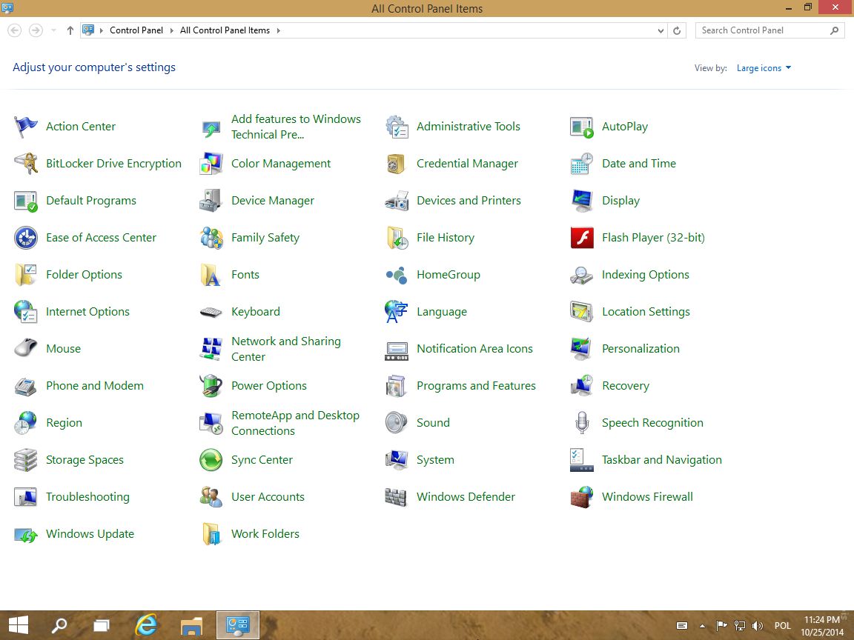Open the Windows Update icon
The height and width of the screenshot is (640, 854).
26,535
